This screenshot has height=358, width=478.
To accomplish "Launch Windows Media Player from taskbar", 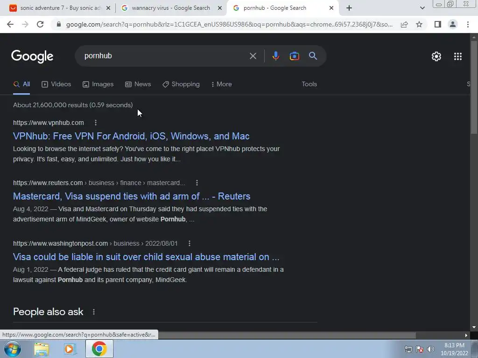I will tap(70, 349).
